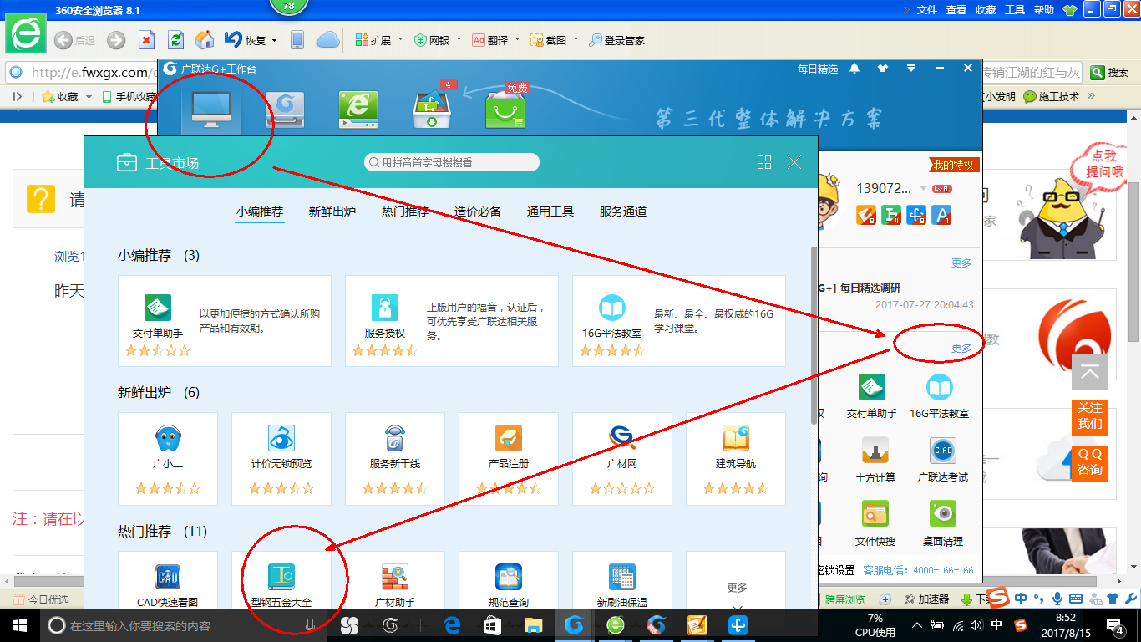Open the software download box icon with badge 4
This screenshot has width=1141, height=642.
tap(433, 109)
